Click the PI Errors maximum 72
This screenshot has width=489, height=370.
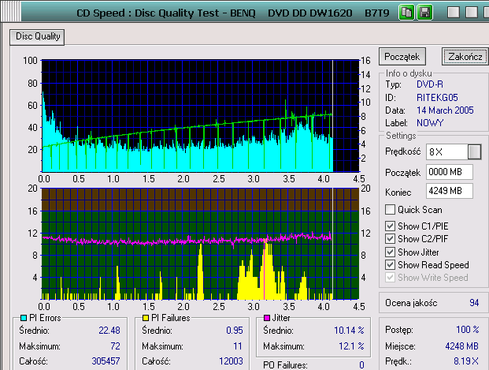tap(115, 346)
